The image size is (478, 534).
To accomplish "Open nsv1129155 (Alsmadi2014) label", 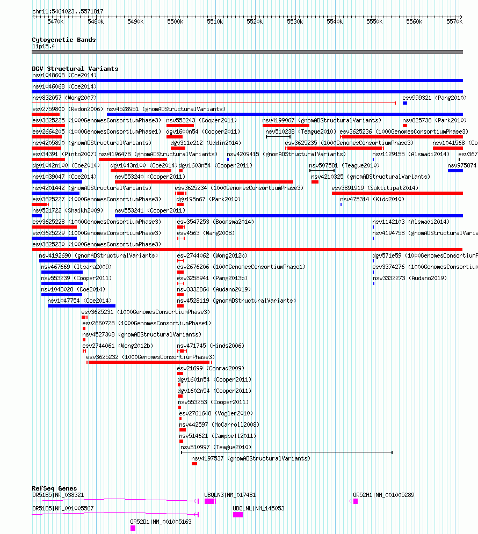I will click(x=410, y=154).
